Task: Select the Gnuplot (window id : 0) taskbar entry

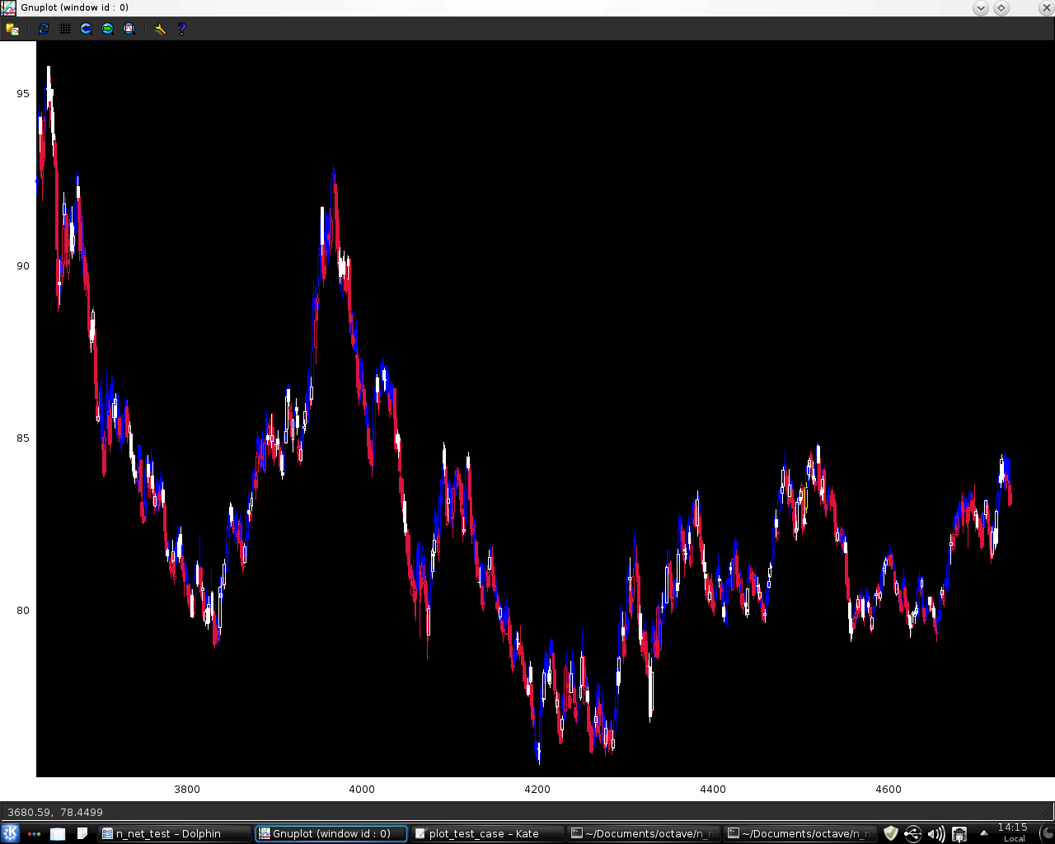Action: pos(331,833)
